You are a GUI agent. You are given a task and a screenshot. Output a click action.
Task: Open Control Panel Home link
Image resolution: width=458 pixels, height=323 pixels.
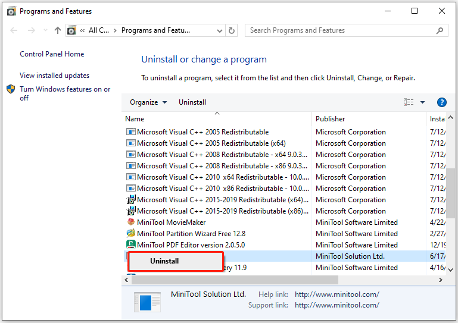(x=52, y=54)
